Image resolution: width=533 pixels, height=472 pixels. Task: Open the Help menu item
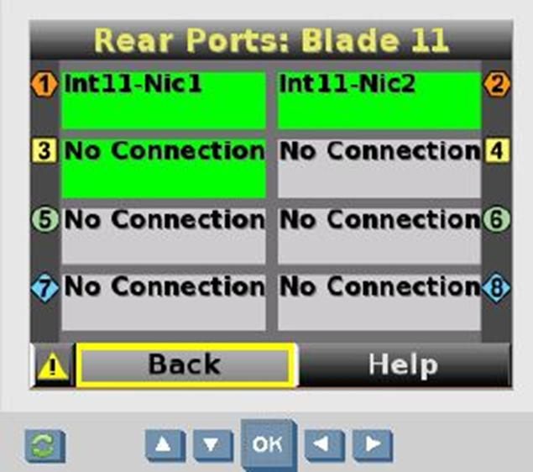pyautogui.click(x=404, y=364)
